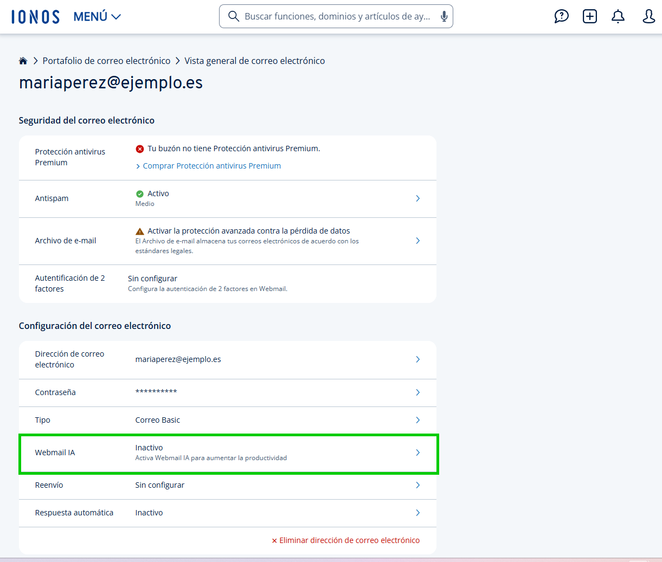Open the user account icon
The width and height of the screenshot is (662, 562).
tap(648, 16)
